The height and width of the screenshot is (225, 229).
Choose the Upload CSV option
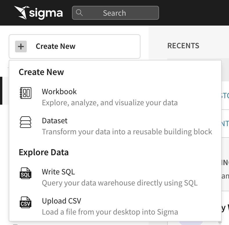pyautogui.click(x=115, y=206)
